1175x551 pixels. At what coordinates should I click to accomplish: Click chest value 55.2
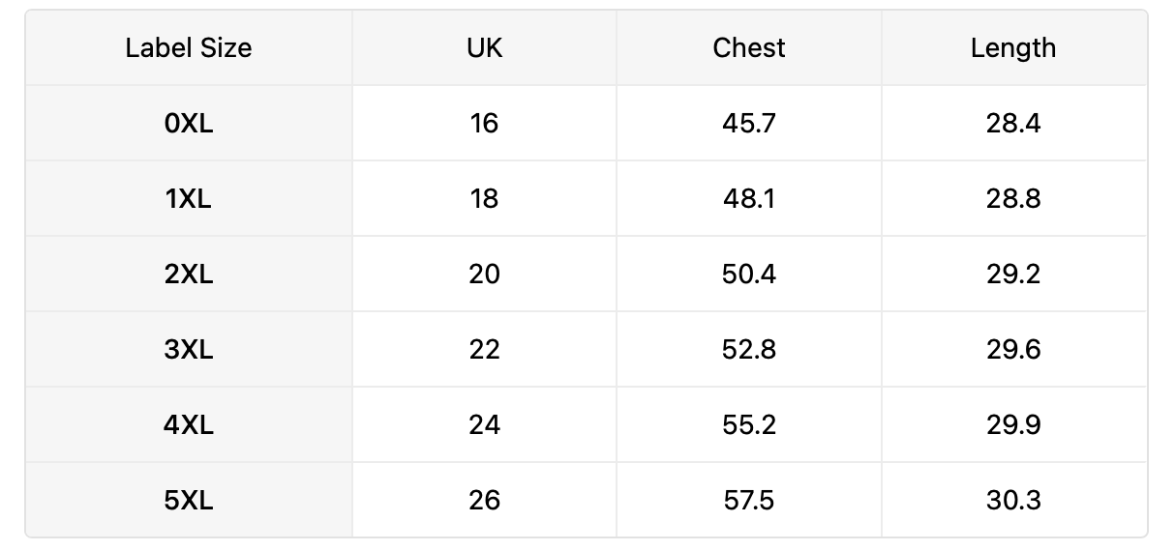point(749,424)
